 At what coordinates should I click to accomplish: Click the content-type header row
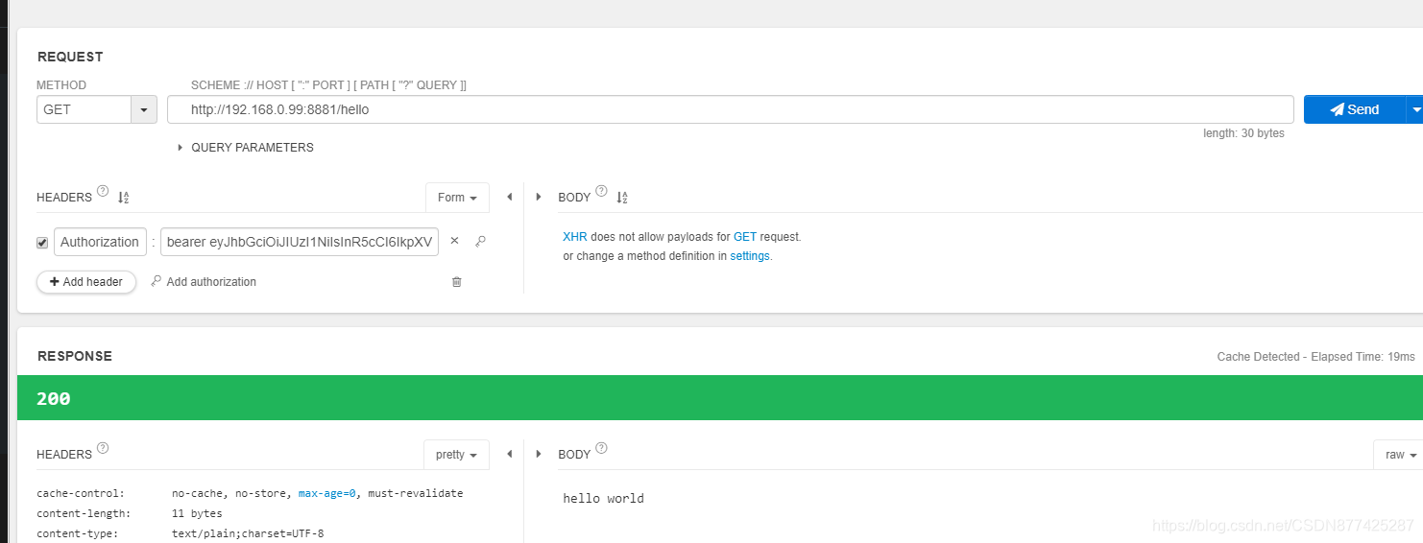181,533
